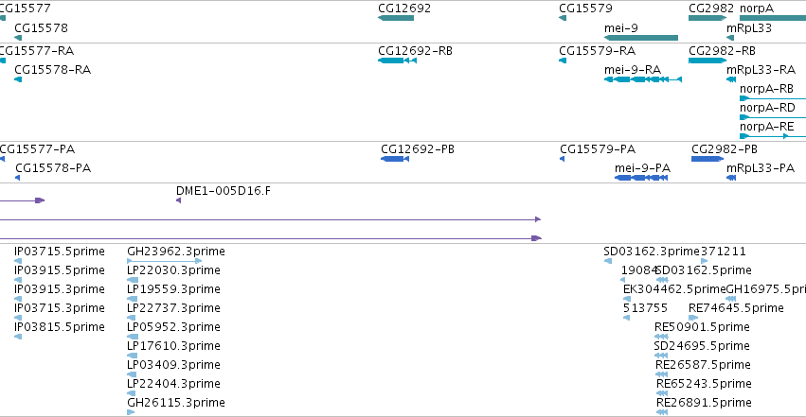This screenshot has height=417, width=806.
Task: Select RE26587.5prime EST label
Action: (x=703, y=365)
